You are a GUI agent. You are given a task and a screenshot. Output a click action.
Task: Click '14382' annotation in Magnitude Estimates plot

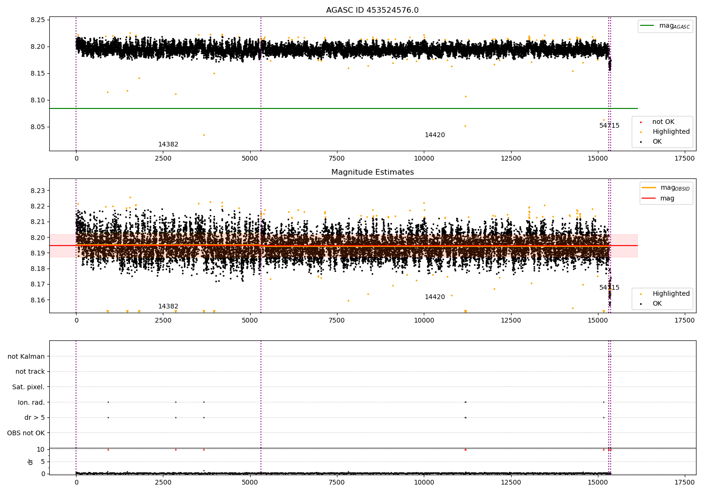(168, 307)
